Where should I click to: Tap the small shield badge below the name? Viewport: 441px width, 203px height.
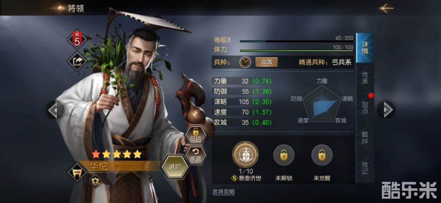coord(95,181)
